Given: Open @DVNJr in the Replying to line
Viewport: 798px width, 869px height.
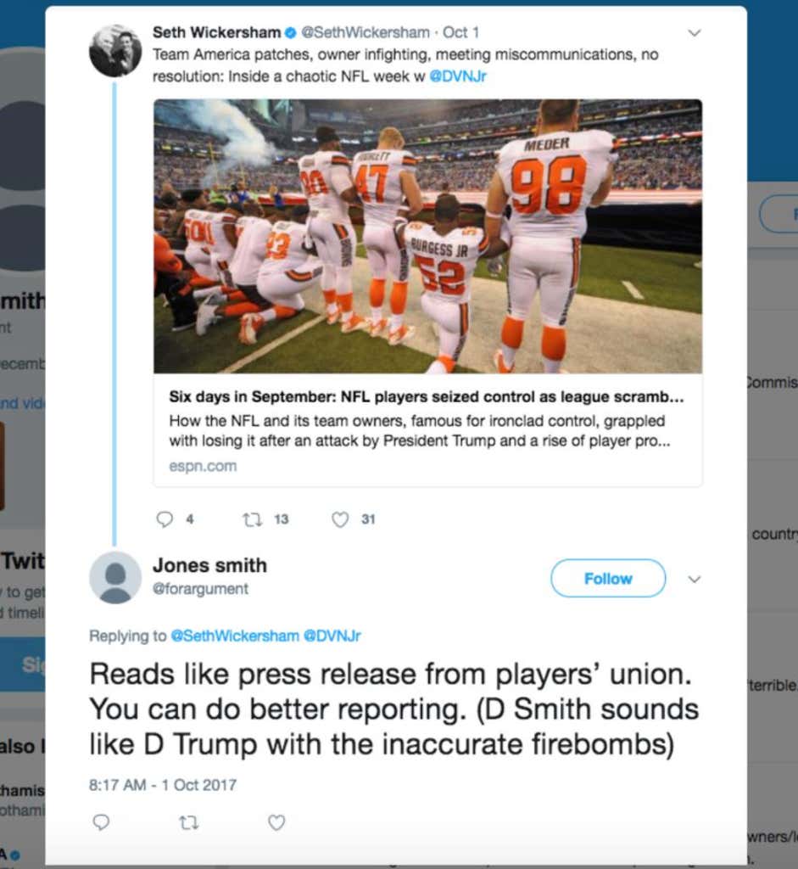Looking at the screenshot, I should (332, 636).
